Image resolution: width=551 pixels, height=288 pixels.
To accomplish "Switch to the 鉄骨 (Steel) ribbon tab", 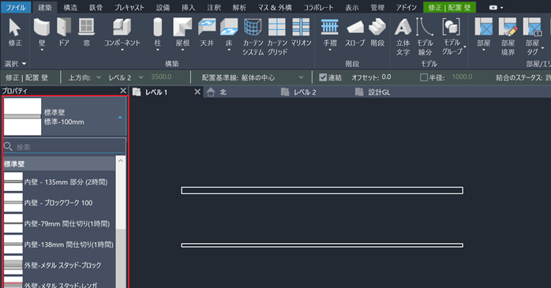I will 96,7.
